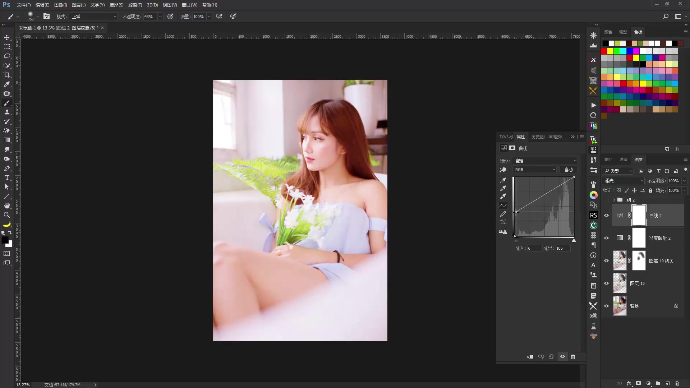Open the 滤镜(T) menu
The height and width of the screenshot is (388, 690).
pyautogui.click(x=135, y=5)
